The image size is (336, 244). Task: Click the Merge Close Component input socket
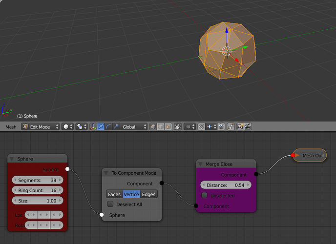point(196,206)
